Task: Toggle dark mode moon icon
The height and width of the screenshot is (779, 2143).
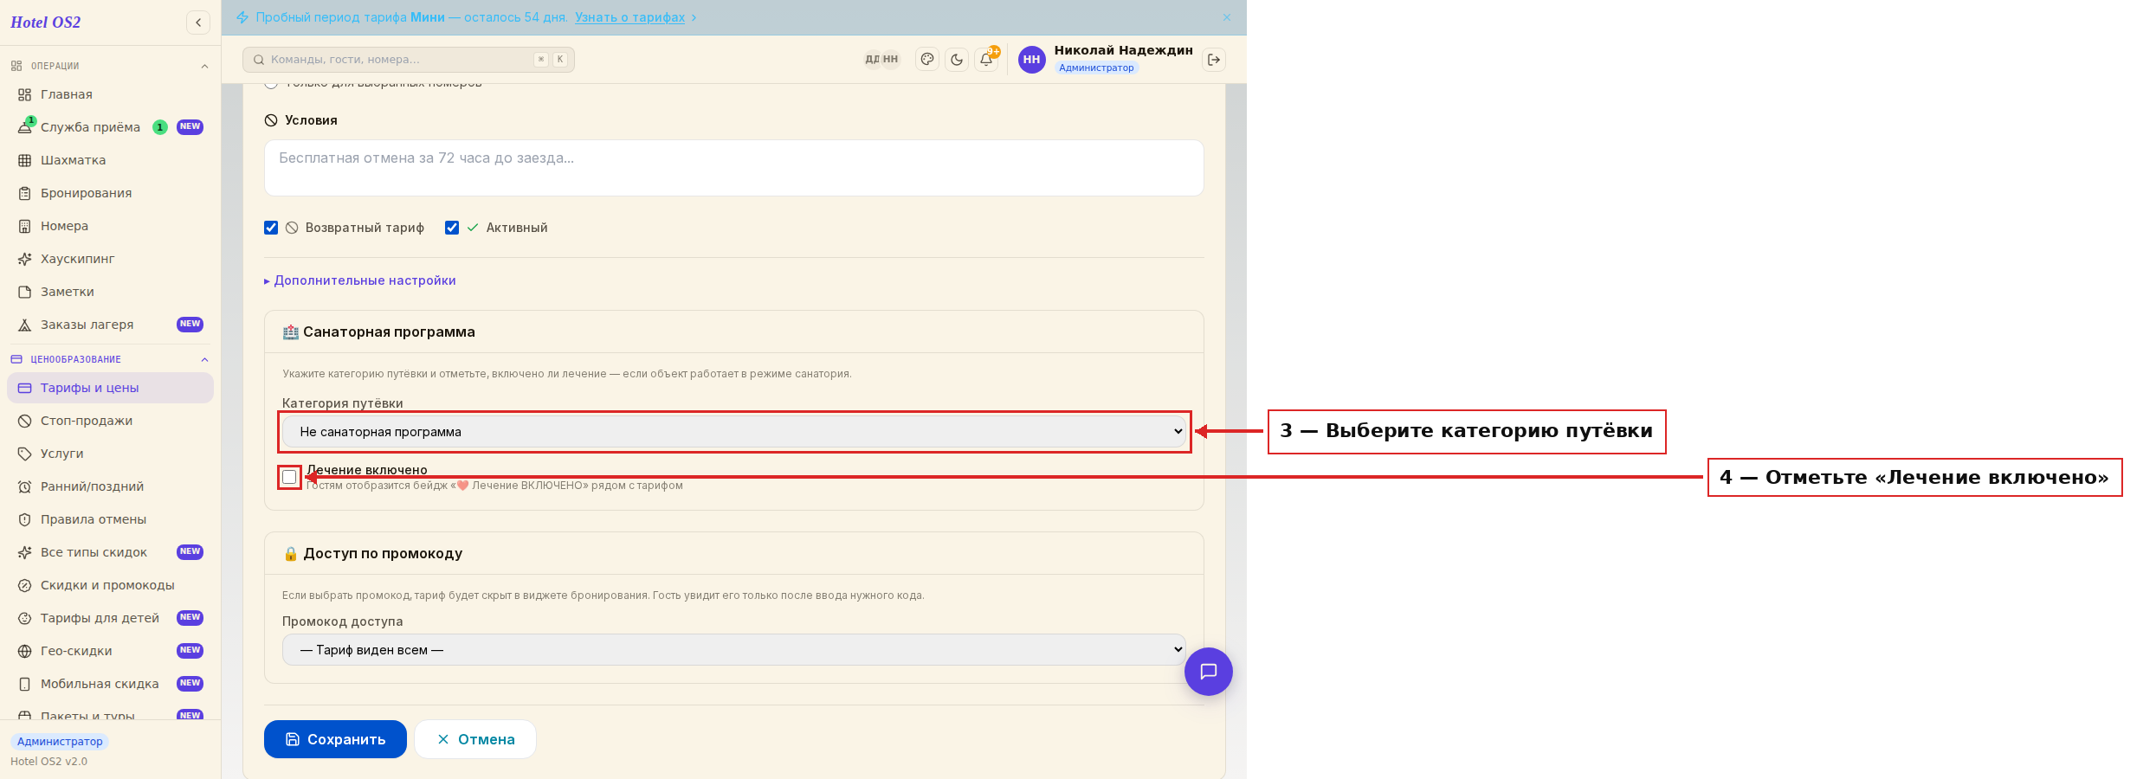Action: 957,60
